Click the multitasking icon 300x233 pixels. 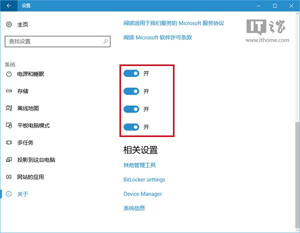pyautogui.click(x=9, y=142)
